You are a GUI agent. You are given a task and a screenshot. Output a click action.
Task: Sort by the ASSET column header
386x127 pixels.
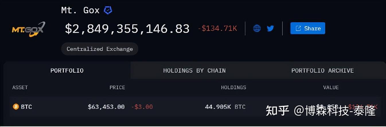click(x=20, y=87)
